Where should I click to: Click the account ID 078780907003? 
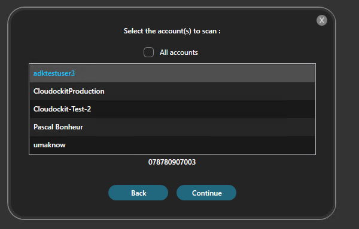tap(172, 162)
